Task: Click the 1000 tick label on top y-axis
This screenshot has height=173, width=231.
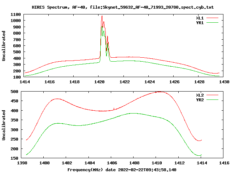Action: [16, 21]
